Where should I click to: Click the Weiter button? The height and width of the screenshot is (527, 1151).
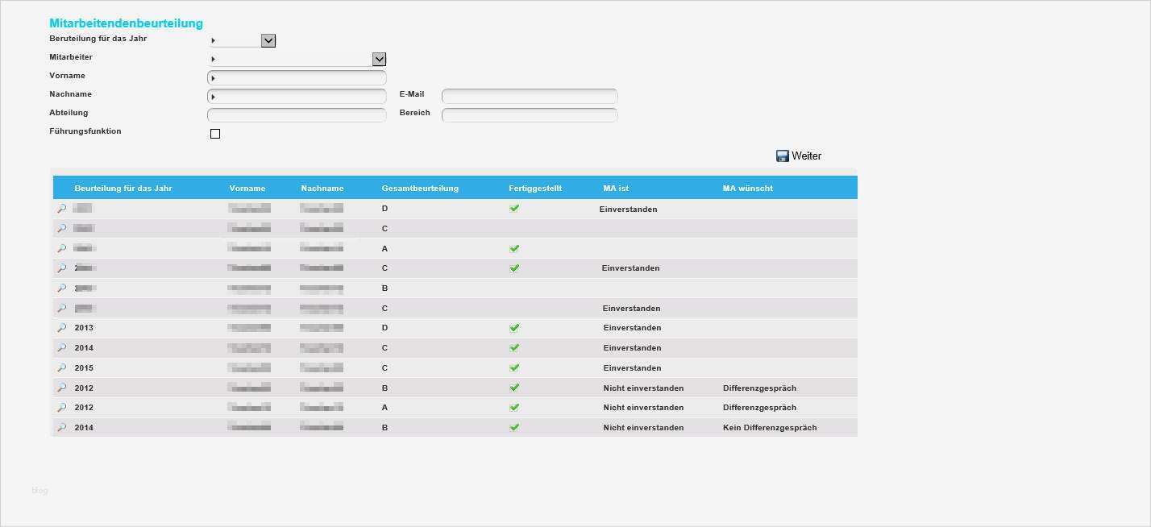pos(799,156)
